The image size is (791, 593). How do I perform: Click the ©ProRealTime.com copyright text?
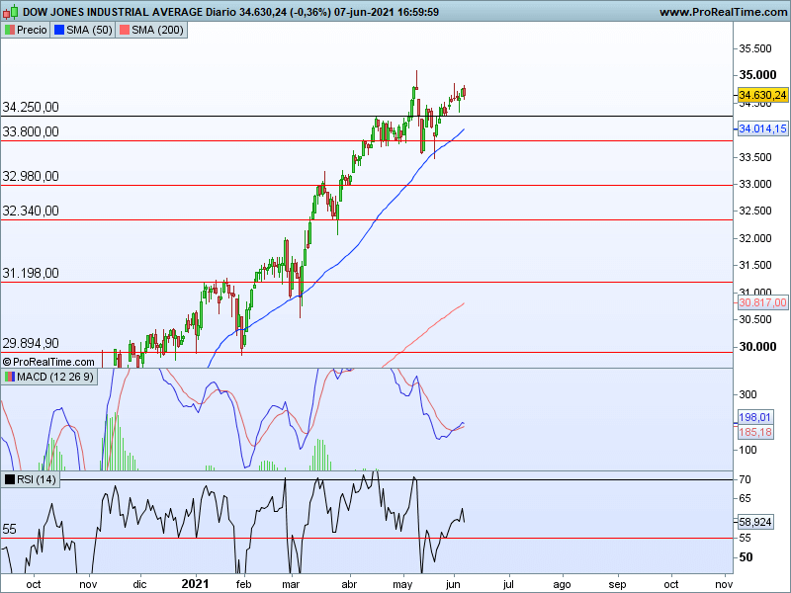tap(48, 362)
